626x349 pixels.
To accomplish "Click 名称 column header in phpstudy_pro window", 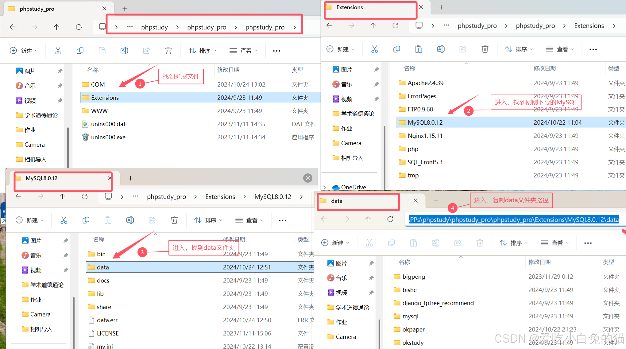I will (x=93, y=70).
